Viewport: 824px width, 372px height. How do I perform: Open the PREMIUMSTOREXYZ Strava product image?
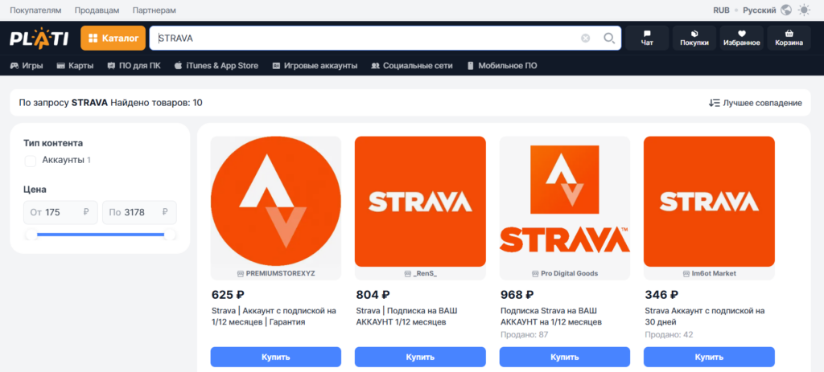point(276,202)
